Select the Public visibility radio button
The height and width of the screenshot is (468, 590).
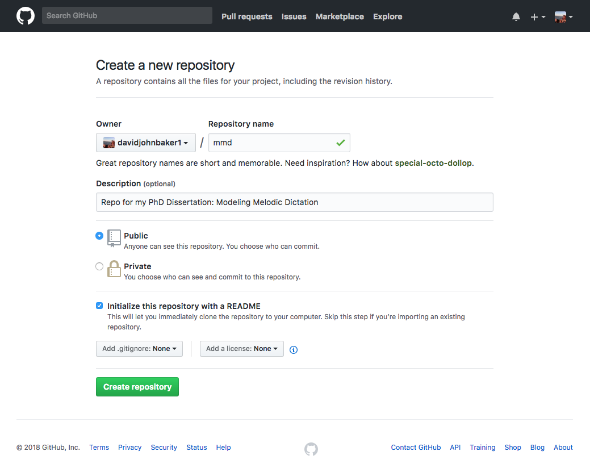pyautogui.click(x=99, y=236)
